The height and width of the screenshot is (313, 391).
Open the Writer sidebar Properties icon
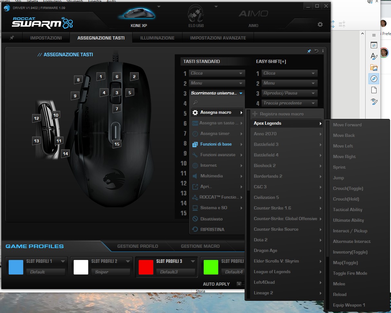click(x=374, y=45)
